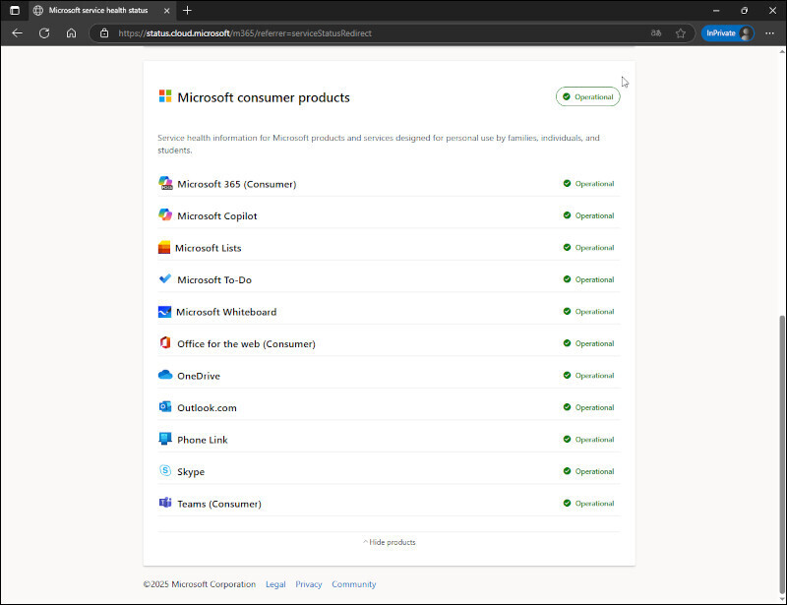Image resolution: width=787 pixels, height=605 pixels.
Task: Click the Microsoft consumer products heading
Action: point(264,97)
